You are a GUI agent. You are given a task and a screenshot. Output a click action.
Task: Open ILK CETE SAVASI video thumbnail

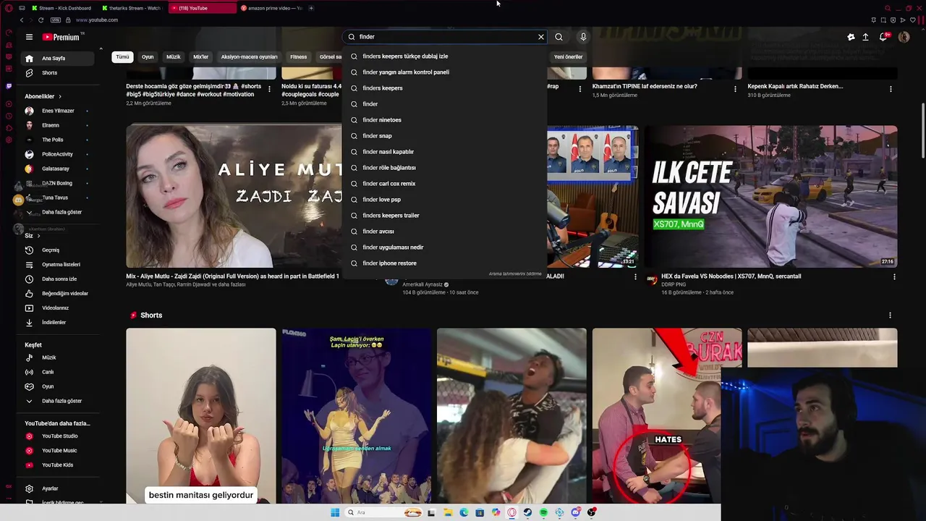[x=771, y=196]
